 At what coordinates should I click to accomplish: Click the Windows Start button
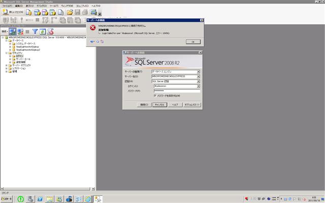7,198
